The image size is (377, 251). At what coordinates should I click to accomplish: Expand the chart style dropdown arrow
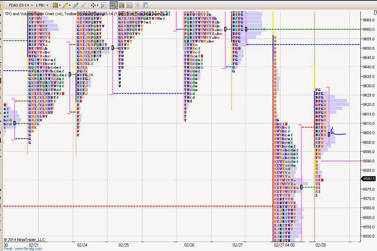59,5
